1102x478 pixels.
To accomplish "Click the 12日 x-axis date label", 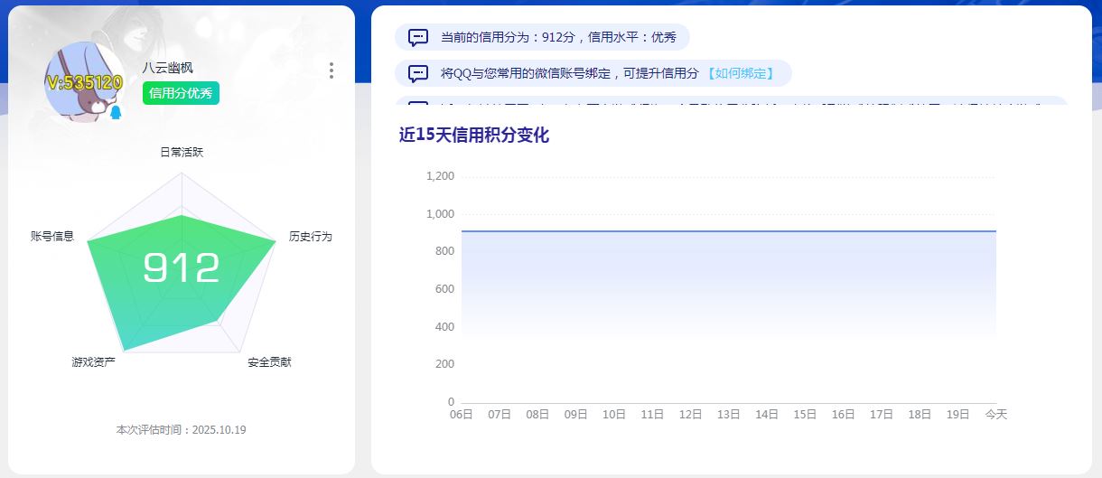I will point(690,414).
